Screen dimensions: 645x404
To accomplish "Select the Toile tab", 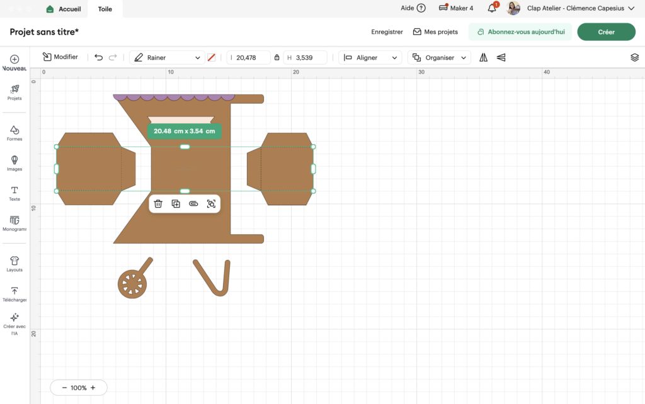I will tap(105, 9).
